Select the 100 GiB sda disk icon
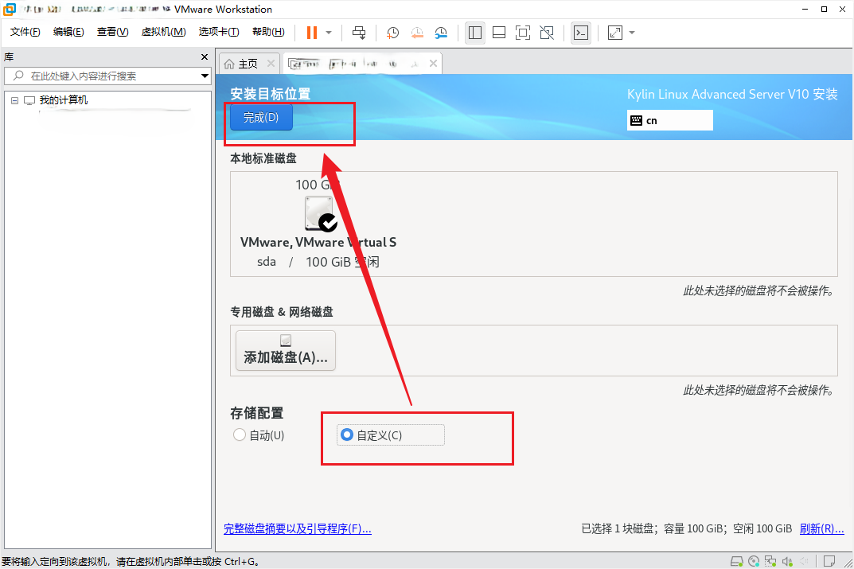This screenshot has height=569, width=854. (x=320, y=213)
